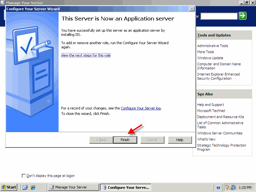
Task: Open View the next steps for this role
Action: click(86, 55)
